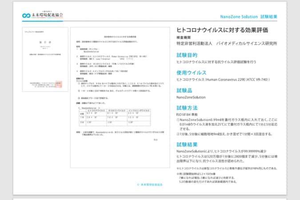The width and height of the screenshot is (300, 200).
Task: Click the '試験方法' section heading
Action: (187, 108)
